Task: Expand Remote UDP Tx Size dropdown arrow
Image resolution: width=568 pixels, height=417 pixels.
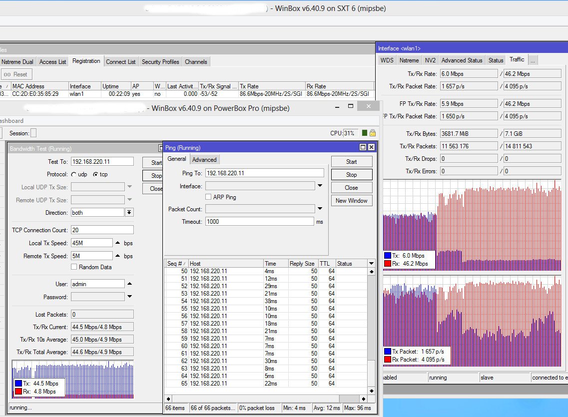Action: 129,199
